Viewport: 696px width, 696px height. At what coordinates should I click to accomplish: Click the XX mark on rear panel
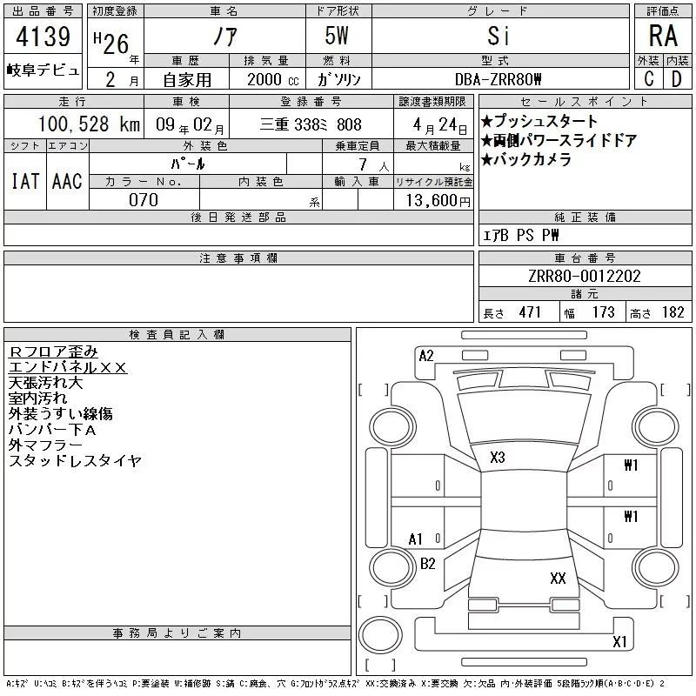(558, 578)
